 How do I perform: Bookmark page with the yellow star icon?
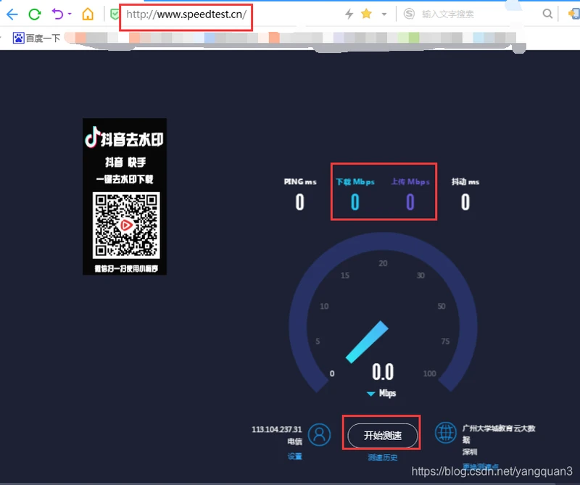click(366, 14)
